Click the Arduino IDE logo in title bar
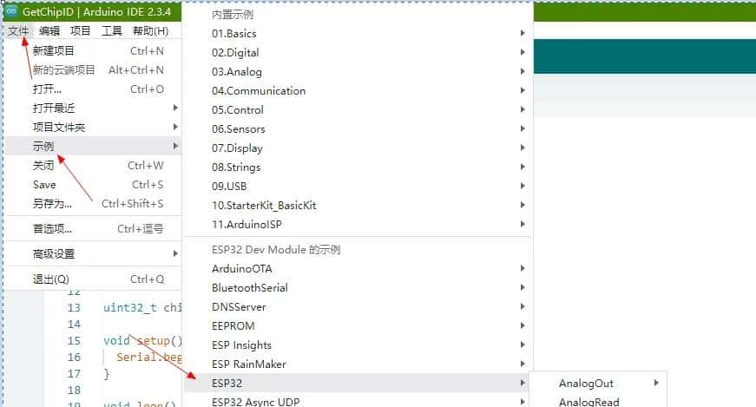The width and height of the screenshot is (756, 407). pos(10,11)
